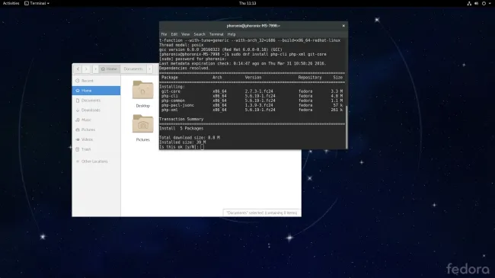
Task: Click the Documents selected status text in Files
Action: pos(262,213)
